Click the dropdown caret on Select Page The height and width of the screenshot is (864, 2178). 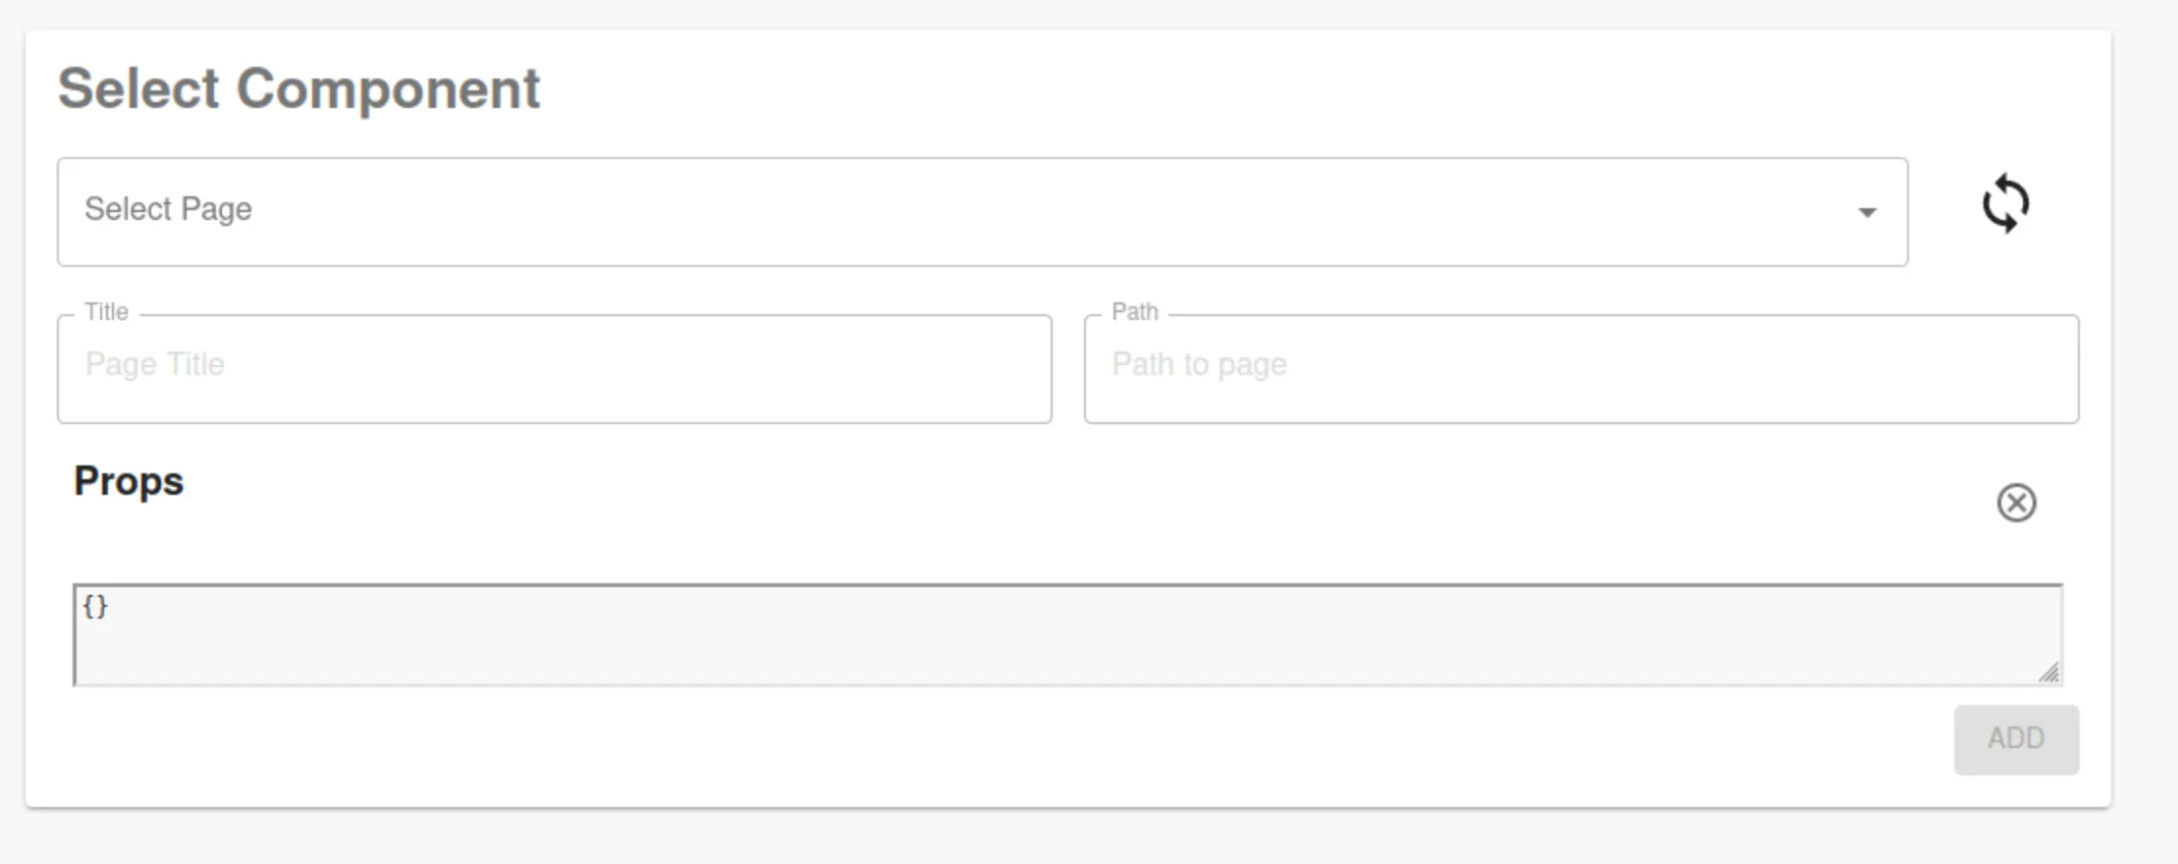pos(1867,212)
